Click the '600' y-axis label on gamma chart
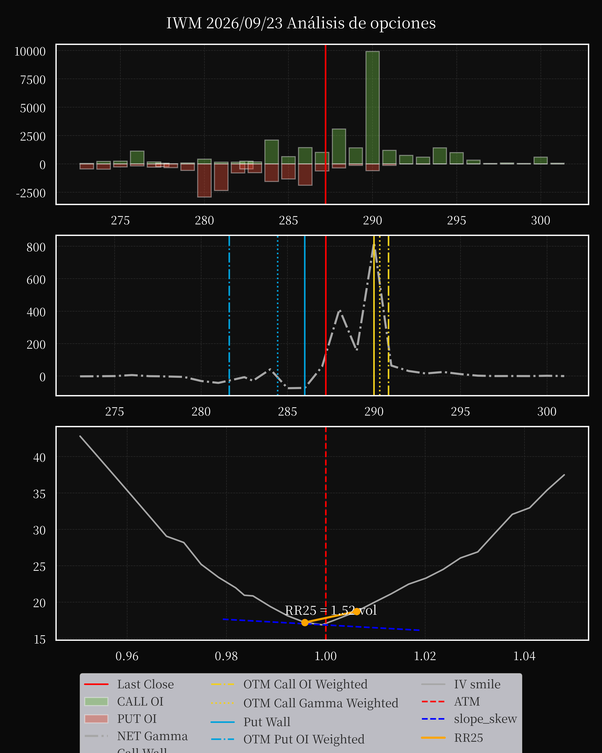 [36, 279]
